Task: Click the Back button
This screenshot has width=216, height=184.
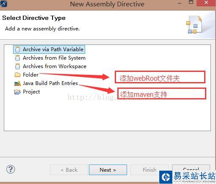Action: (x=69, y=170)
